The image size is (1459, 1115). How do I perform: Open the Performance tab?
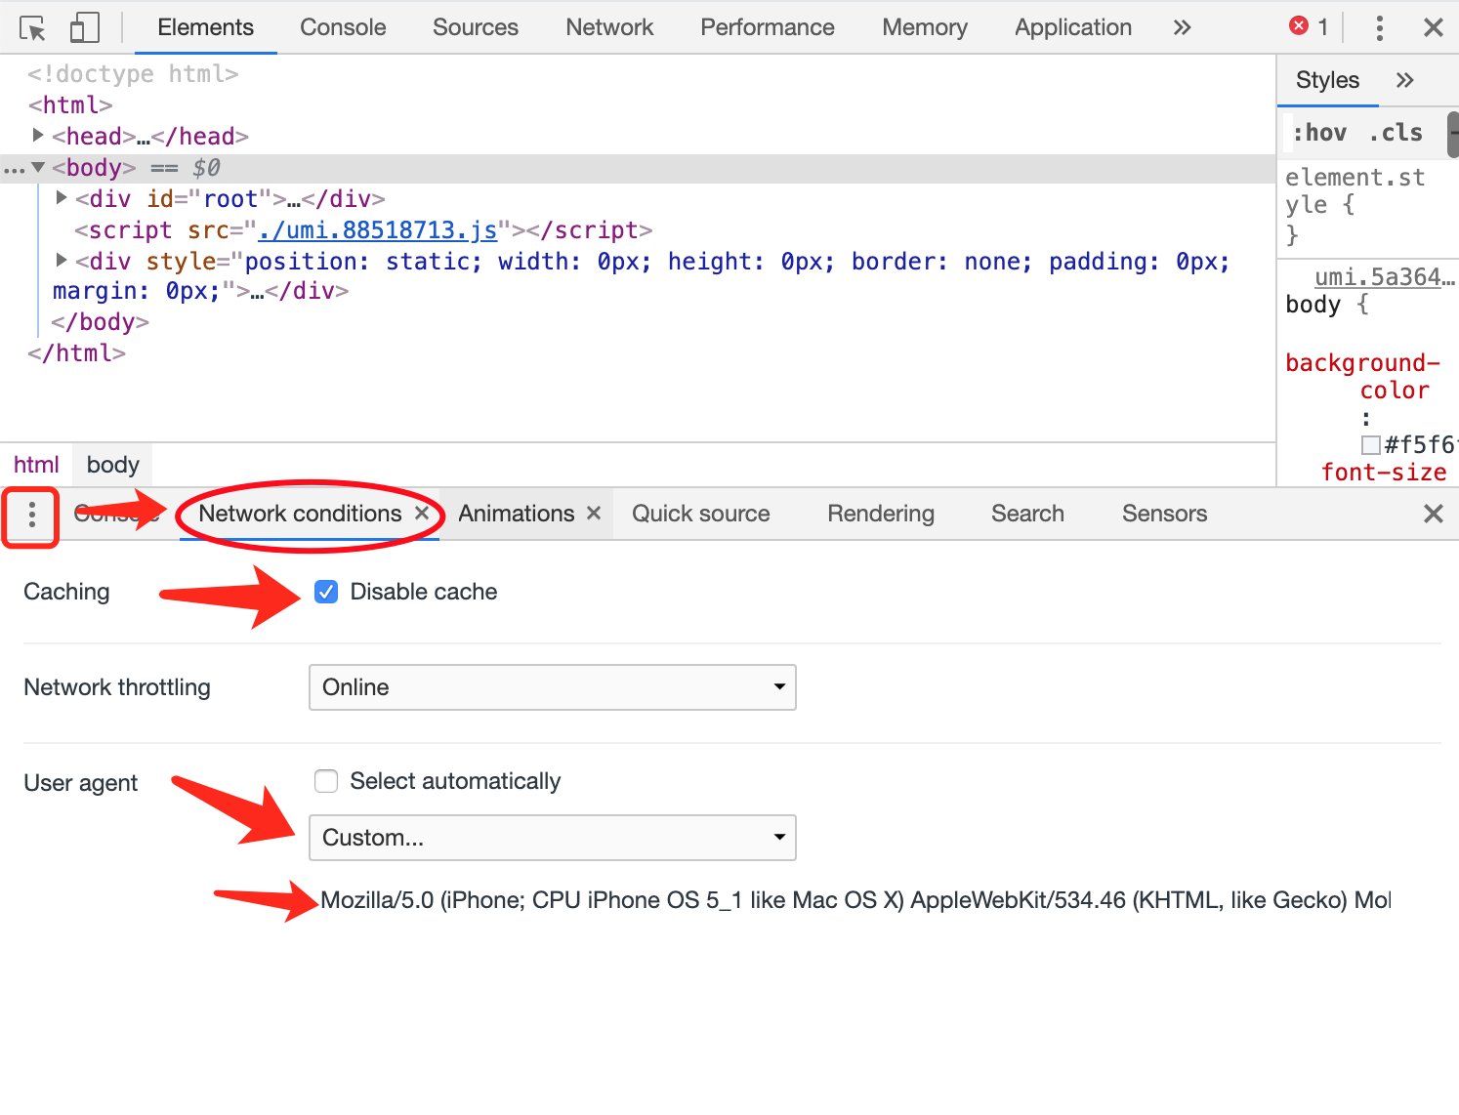(x=768, y=27)
